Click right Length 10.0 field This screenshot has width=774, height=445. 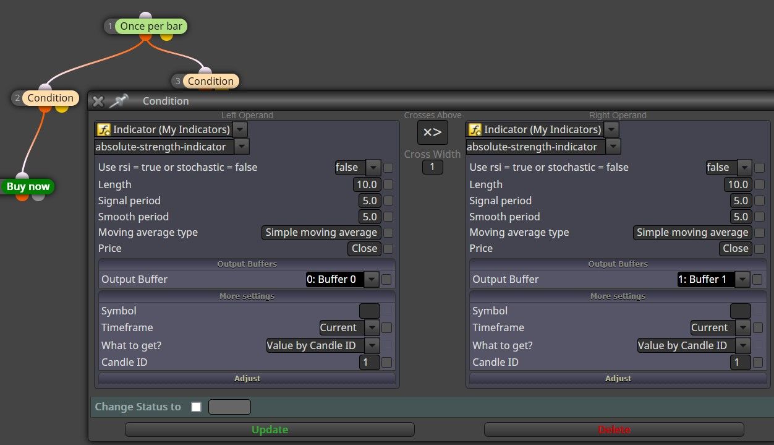[x=738, y=184]
